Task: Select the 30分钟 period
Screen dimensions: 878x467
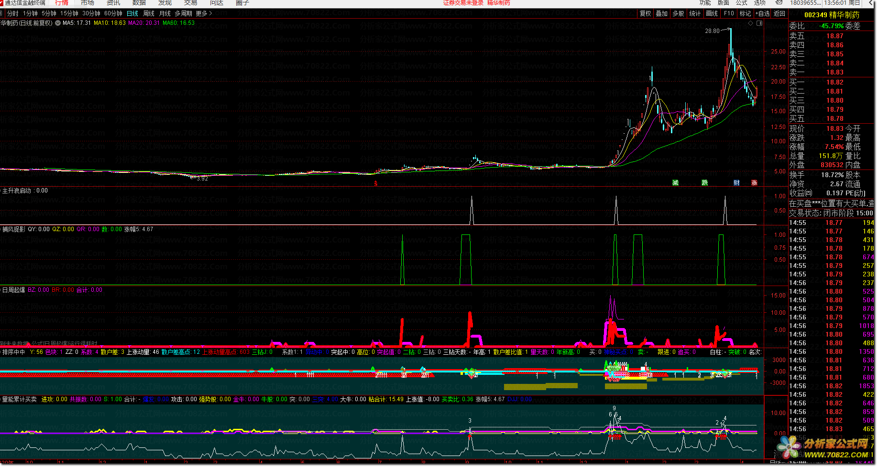Action: pos(91,13)
